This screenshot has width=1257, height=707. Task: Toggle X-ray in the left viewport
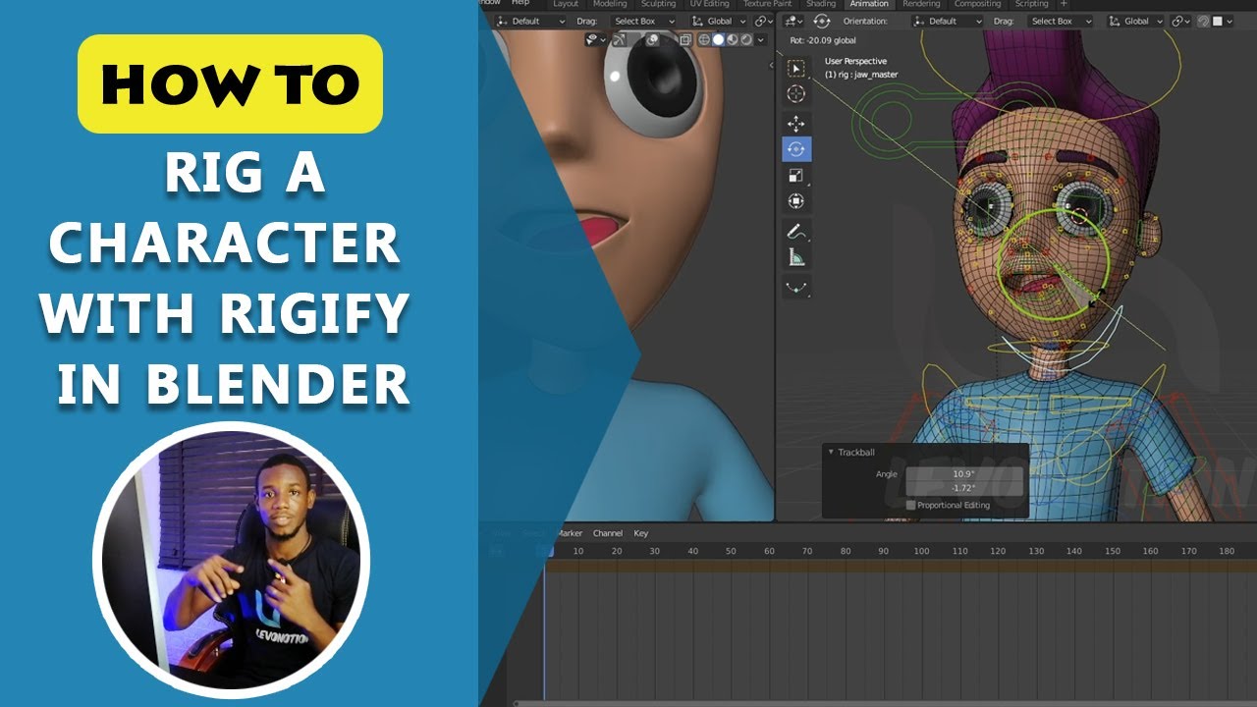[685, 39]
